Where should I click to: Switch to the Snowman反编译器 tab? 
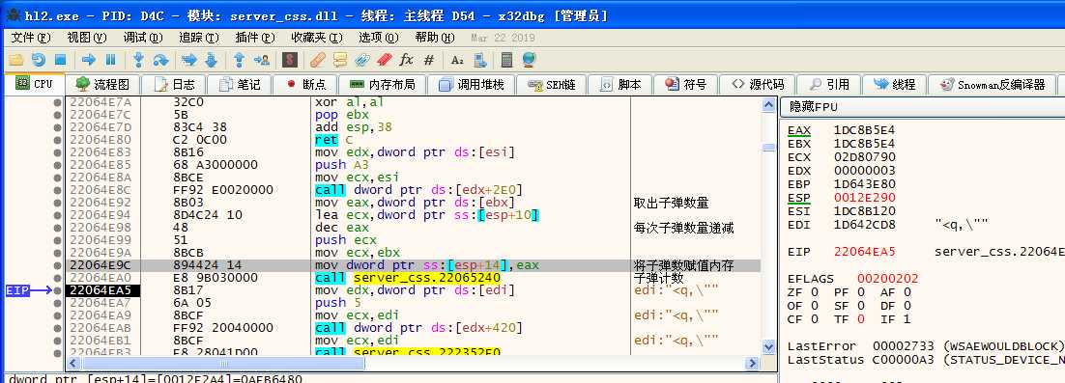[993, 85]
